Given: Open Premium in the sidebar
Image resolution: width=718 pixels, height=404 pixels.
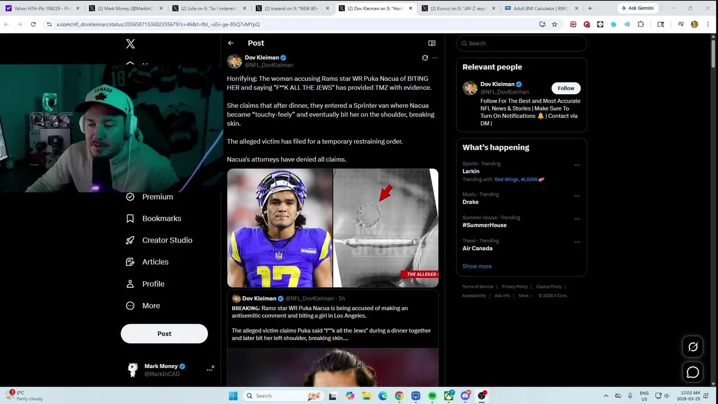Looking at the screenshot, I should pyautogui.click(x=150, y=197).
